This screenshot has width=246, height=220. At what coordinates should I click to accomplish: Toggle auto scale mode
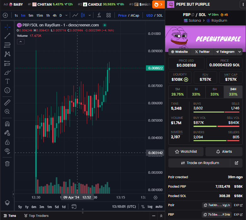pyautogui.click(x=159, y=207)
